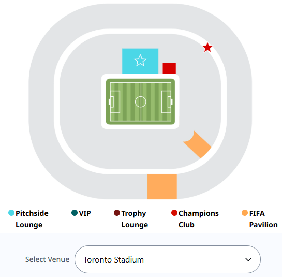Click the red star marker on stadium ring
The width and height of the screenshot is (282, 277).
point(207,48)
